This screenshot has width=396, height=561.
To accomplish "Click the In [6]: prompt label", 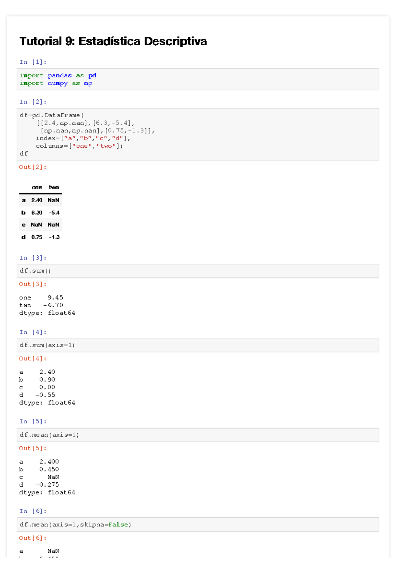I will [x=33, y=511].
